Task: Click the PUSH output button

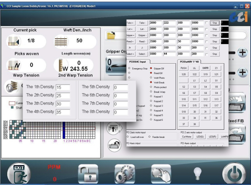Action: tap(183, 68)
